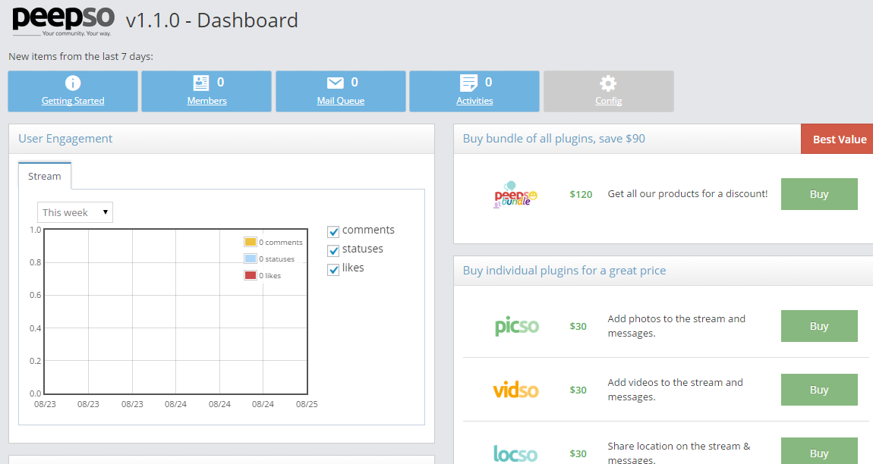Viewport: 873px width, 464px height.
Task: Buy the picso photos plugin
Action: (x=819, y=326)
